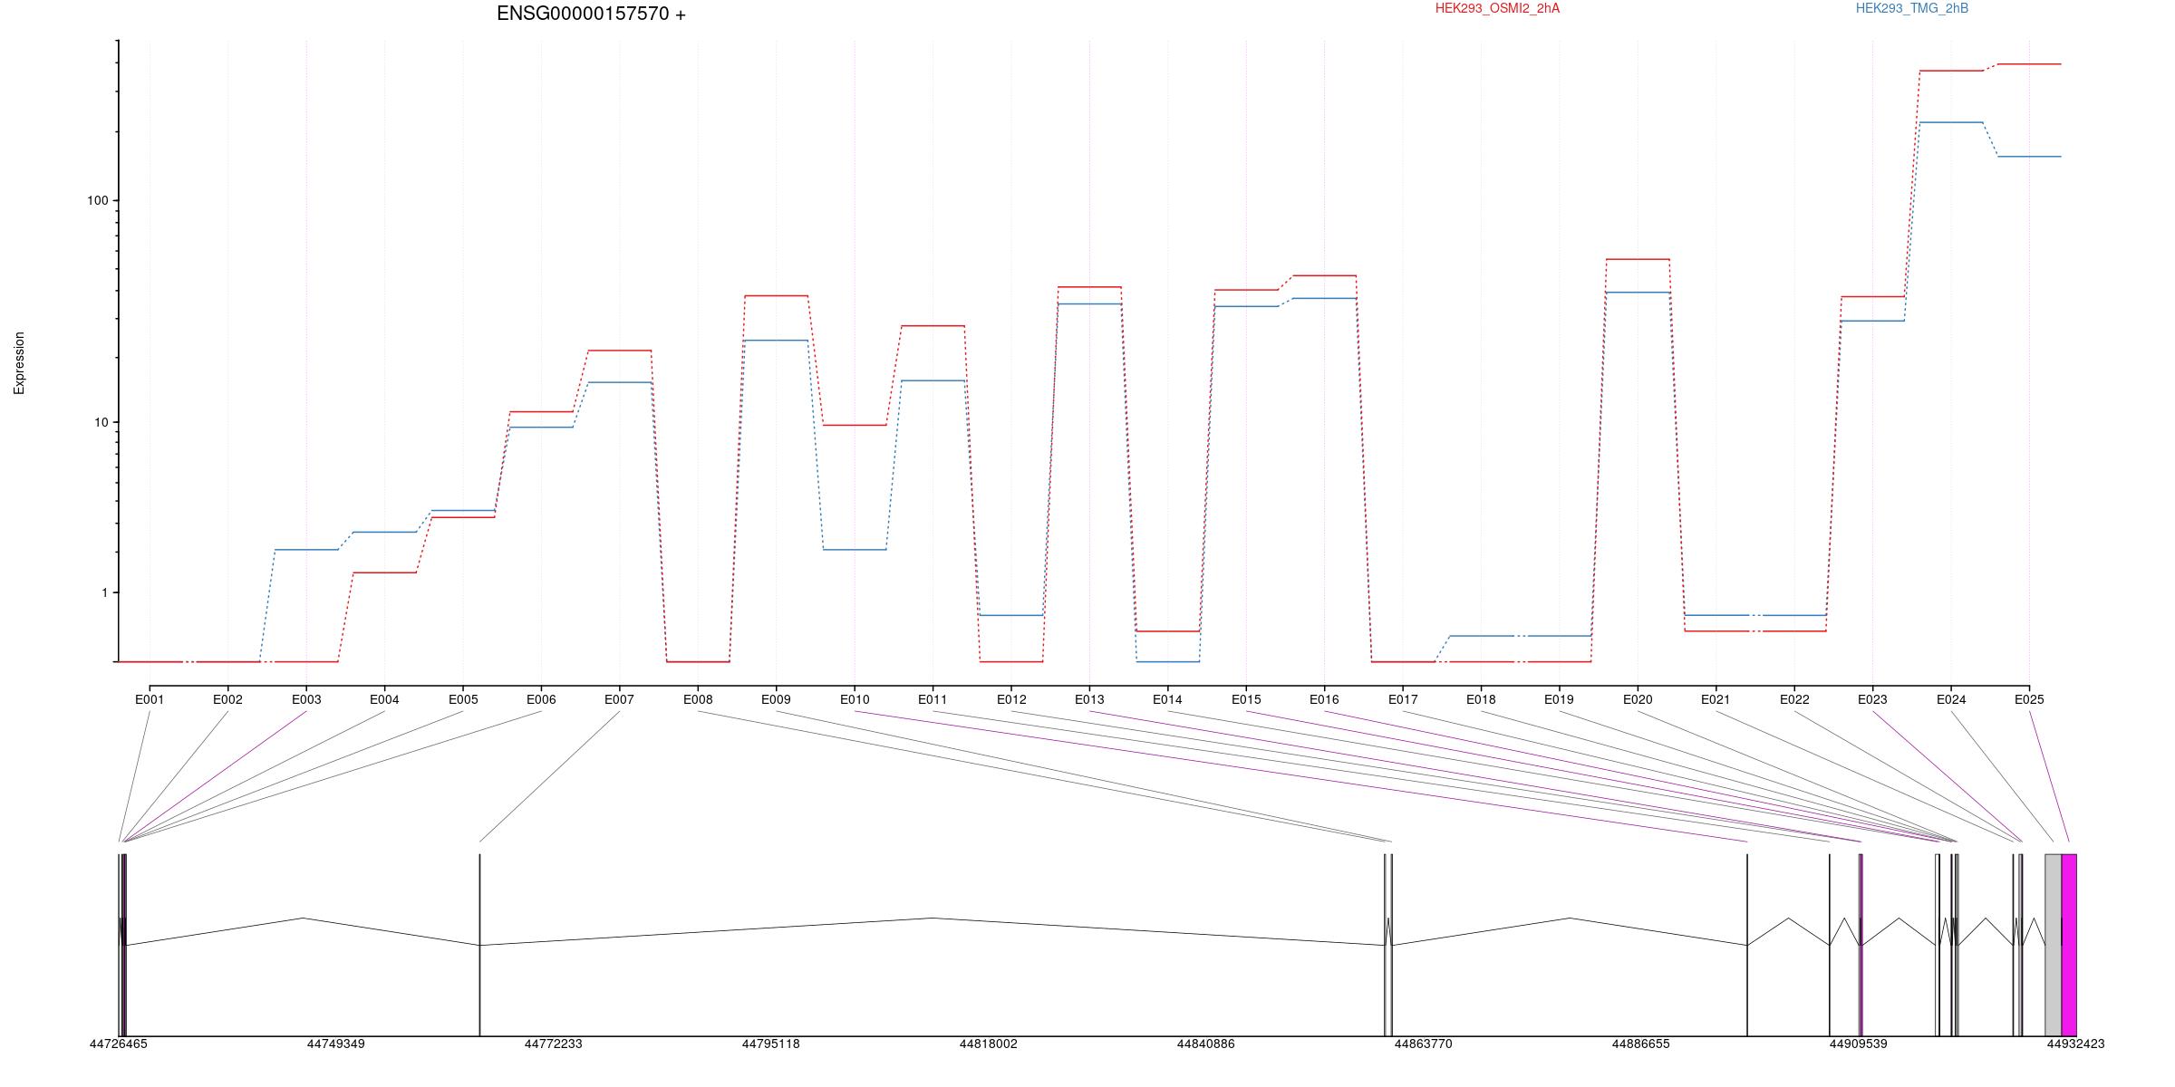Click exon label E017

click(1403, 699)
